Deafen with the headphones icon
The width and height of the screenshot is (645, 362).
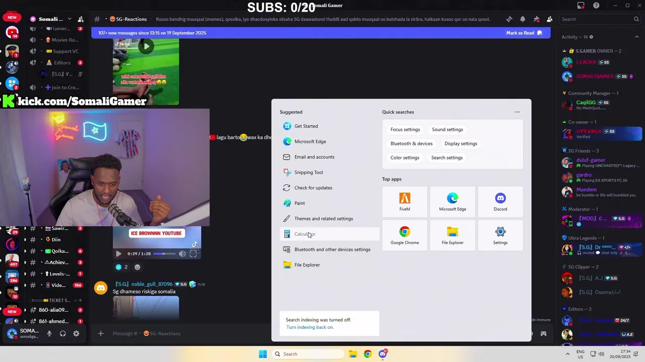tap(63, 333)
